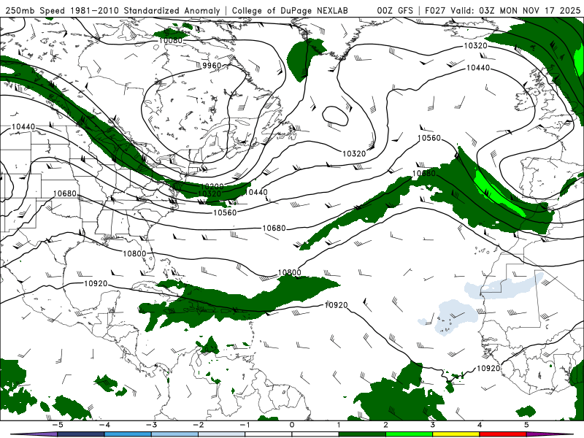Click the "F027" forecast hour label

(x=435, y=10)
